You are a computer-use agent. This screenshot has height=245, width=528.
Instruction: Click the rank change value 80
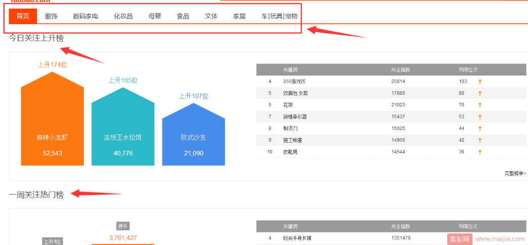pos(462,93)
